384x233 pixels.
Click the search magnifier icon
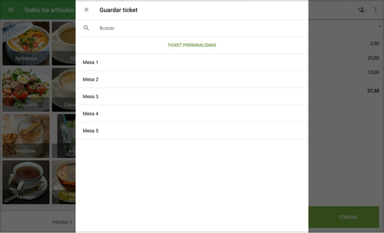point(86,28)
